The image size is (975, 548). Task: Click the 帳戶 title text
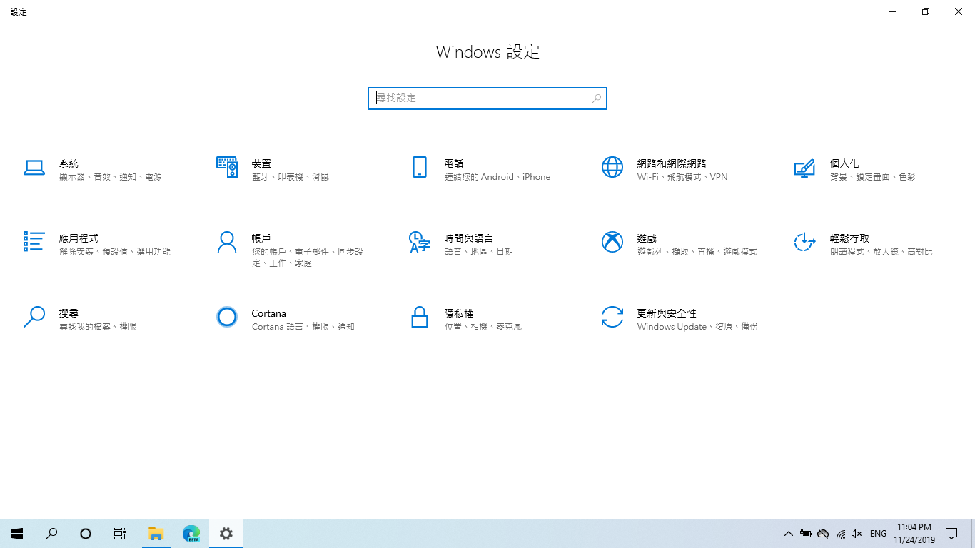click(261, 238)
